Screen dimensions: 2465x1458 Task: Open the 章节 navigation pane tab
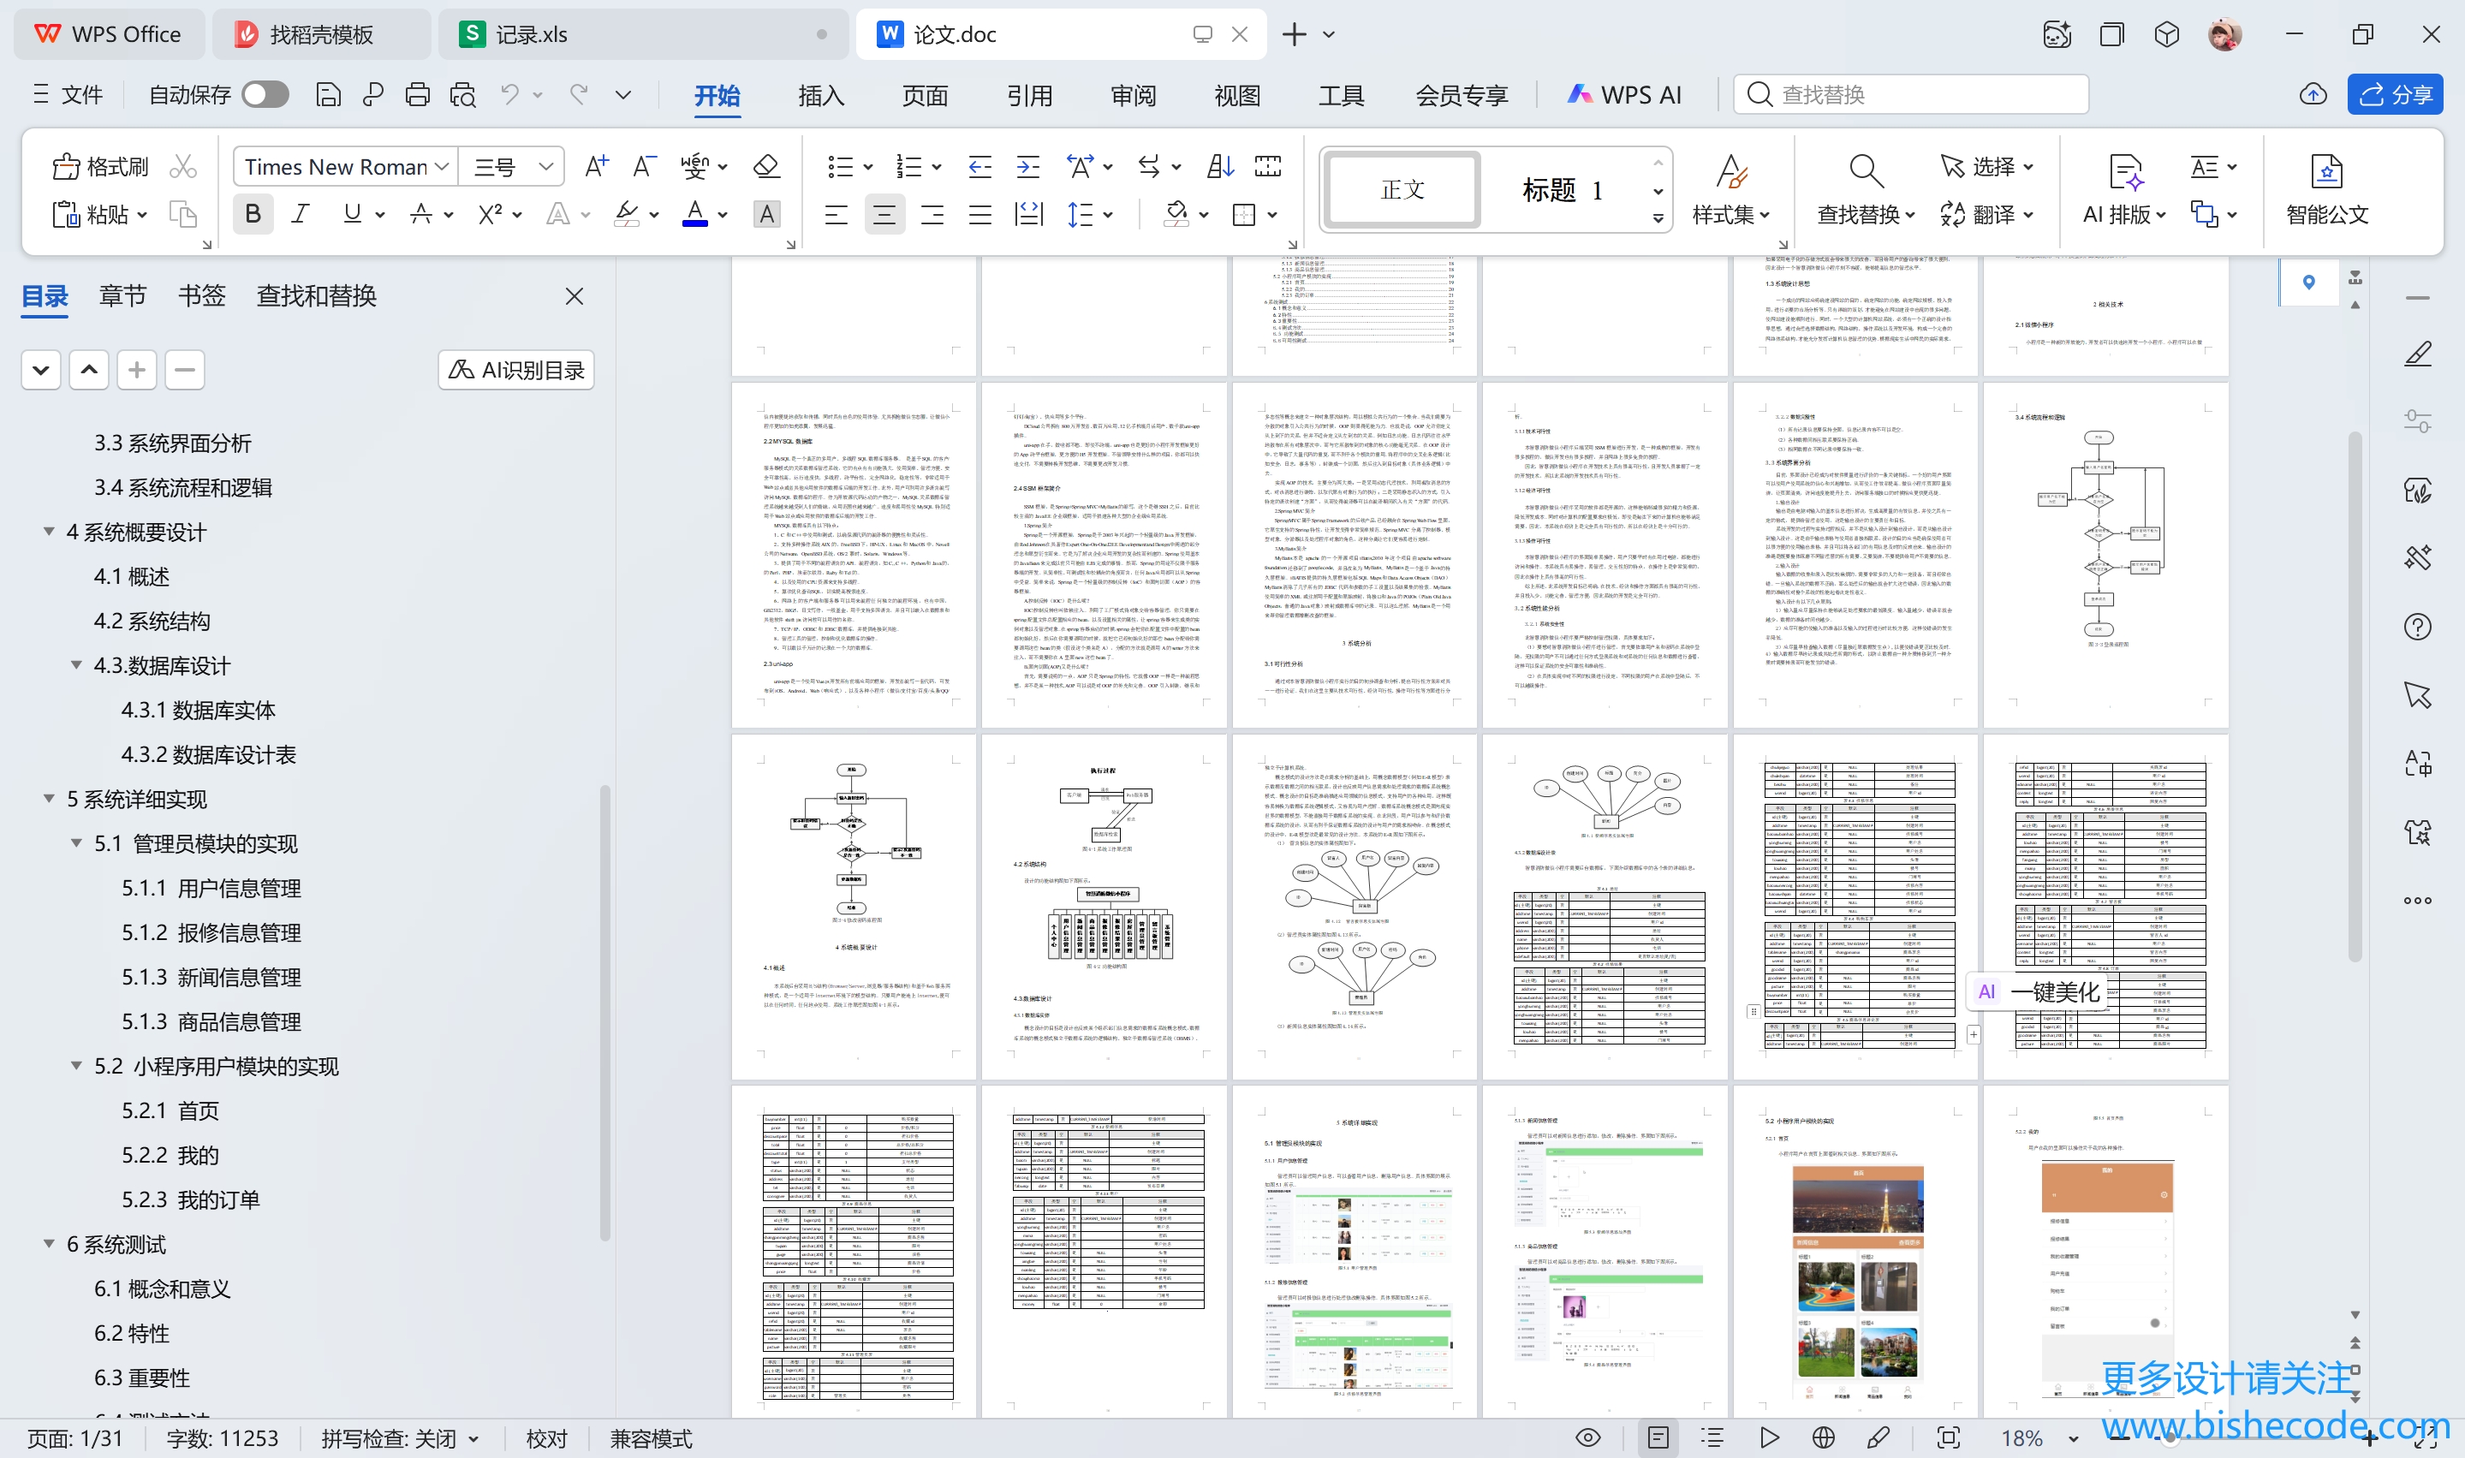pyautogui.click(x=122, y=295)
